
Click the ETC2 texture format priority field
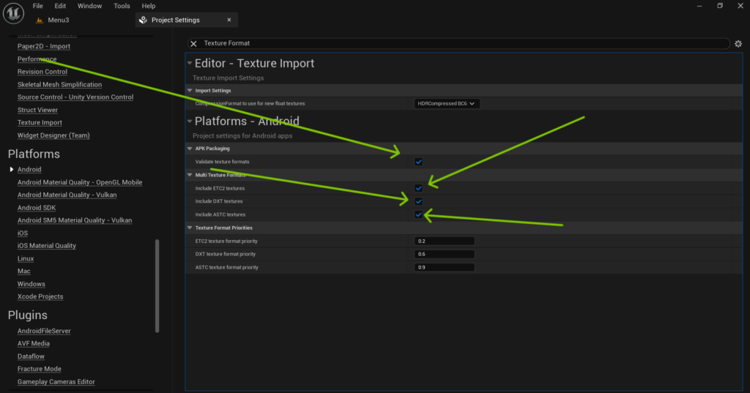[445, 241]
